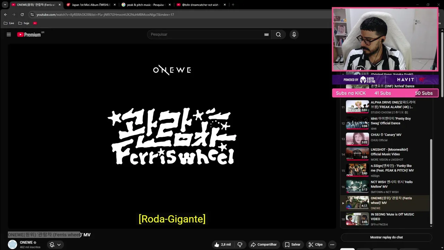
Task: Open the on-screen keyboard icon in search
Action: [x=266, y=34]
